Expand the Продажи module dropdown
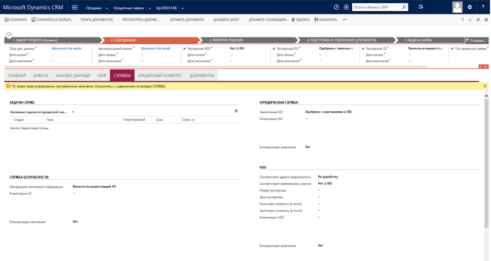Image resolution: width=491 pixels, height=261 pixels. [x=107, y=8]
